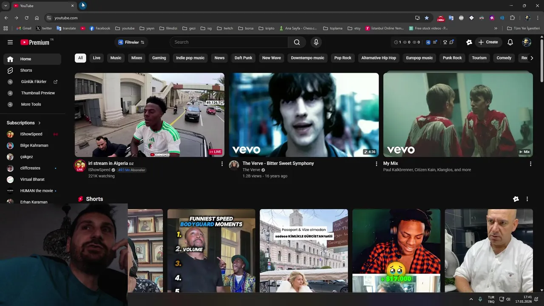Open the tab search dropdown arrow
Viewport: 544px width, 306px height.
pos(6,6)
